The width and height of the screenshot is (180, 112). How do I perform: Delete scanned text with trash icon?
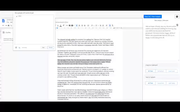click(x=177, y=25)
